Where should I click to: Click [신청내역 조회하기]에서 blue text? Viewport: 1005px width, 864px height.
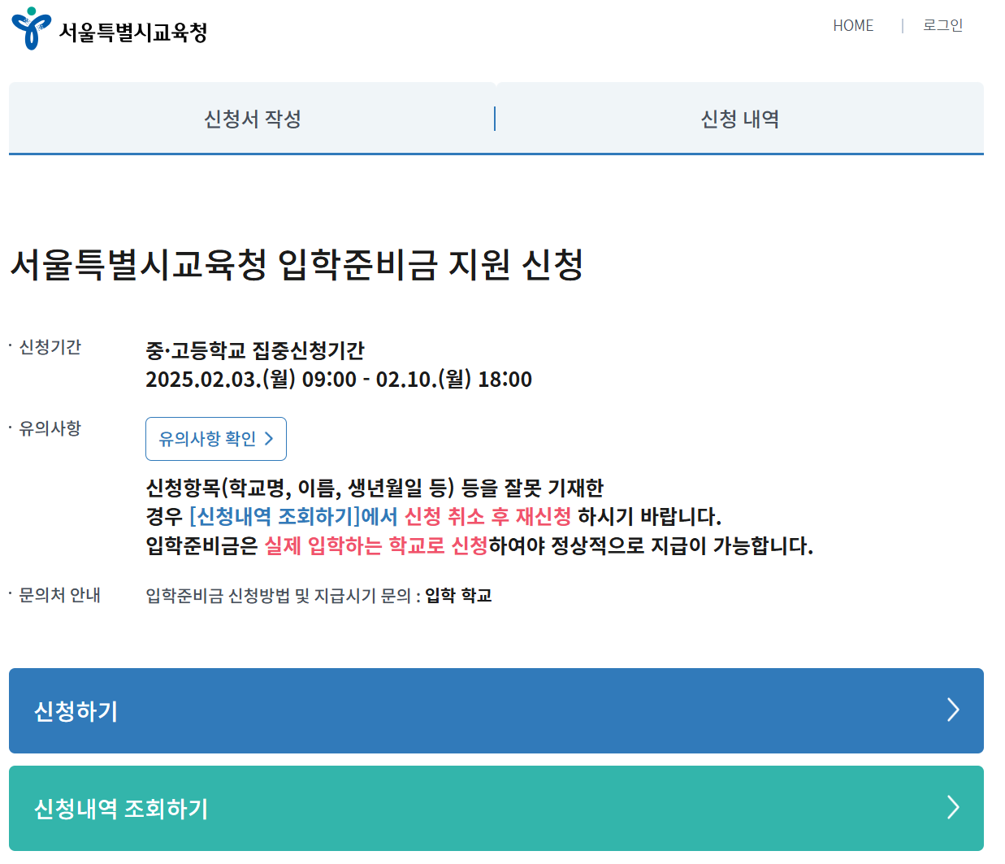coord(293,517)
